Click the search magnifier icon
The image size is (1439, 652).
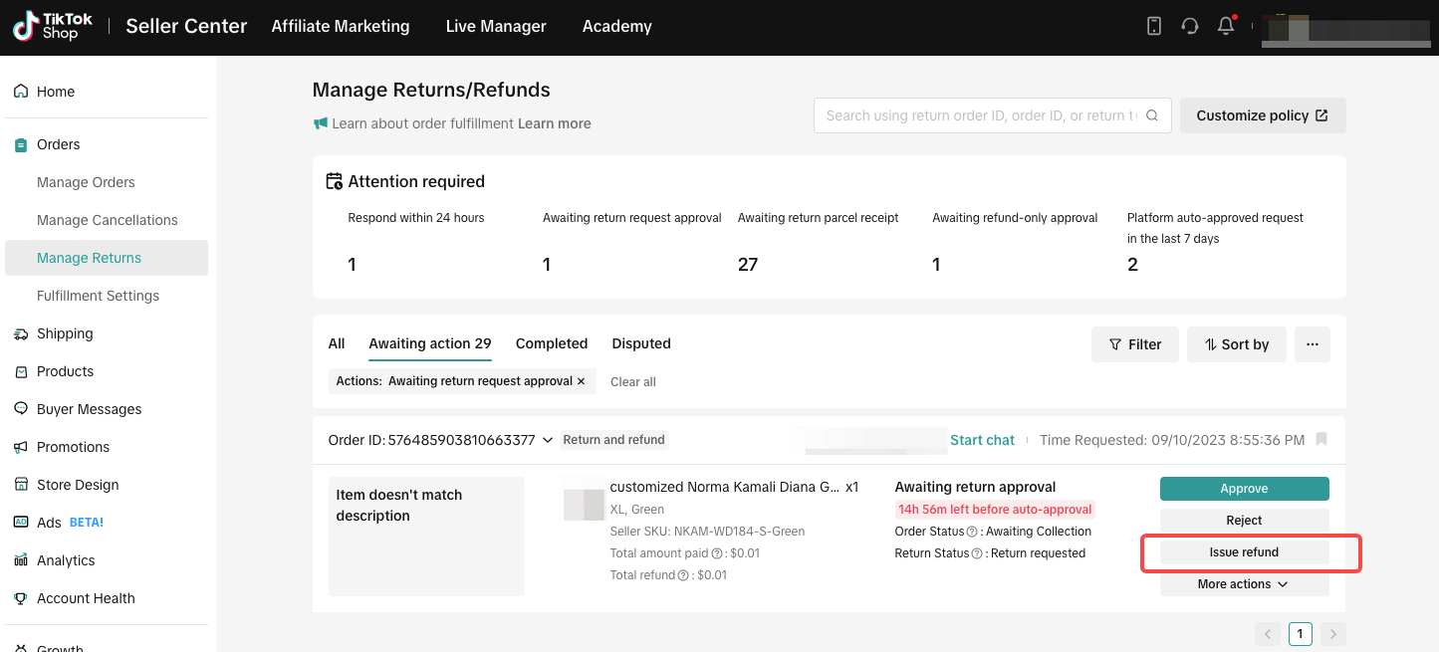(x=1152, y=115)
